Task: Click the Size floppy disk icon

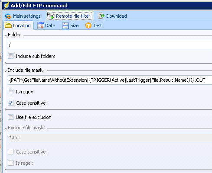Action: pos(65,26)
